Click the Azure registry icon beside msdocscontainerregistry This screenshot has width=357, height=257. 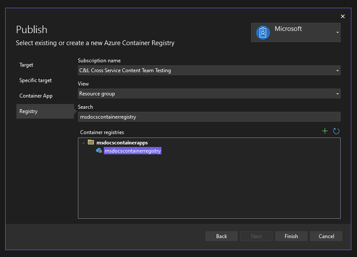99,150
